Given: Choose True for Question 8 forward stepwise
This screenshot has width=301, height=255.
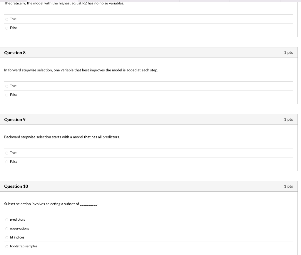Looking at the screenshot, I should pos(7,86).
